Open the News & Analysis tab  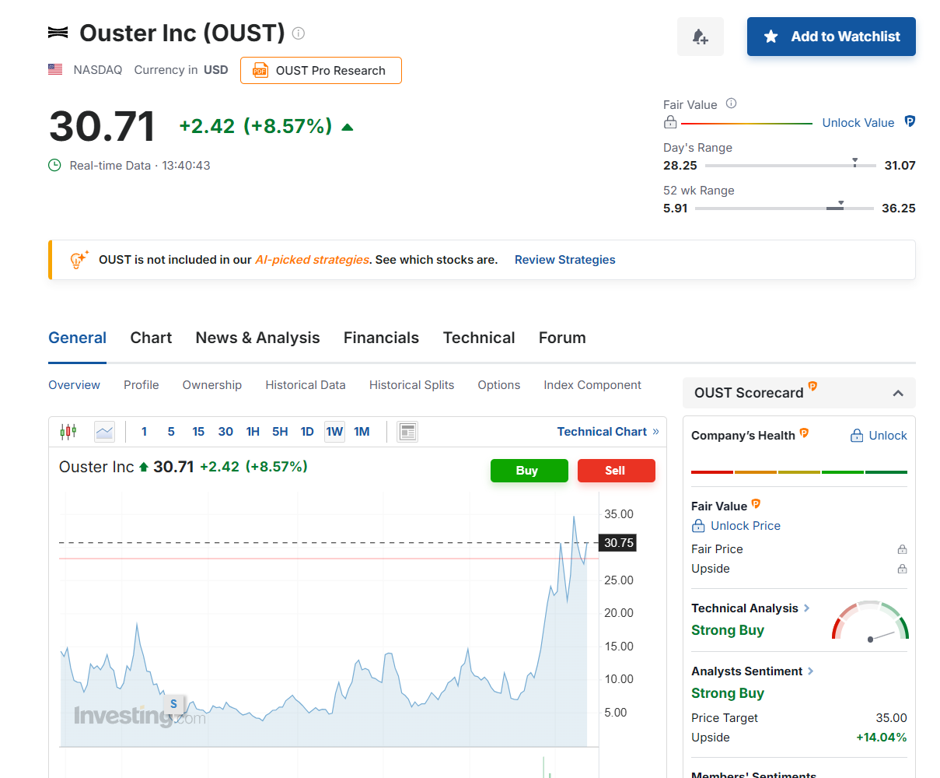tap(257, 338)
